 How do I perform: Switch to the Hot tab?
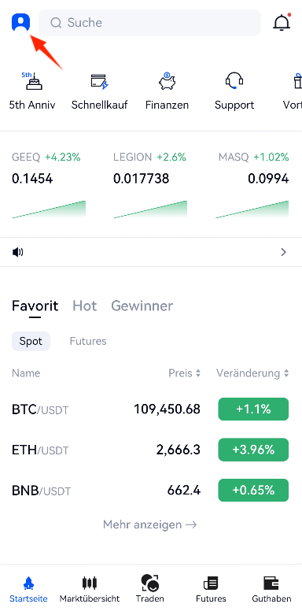(x=85, y=306)
